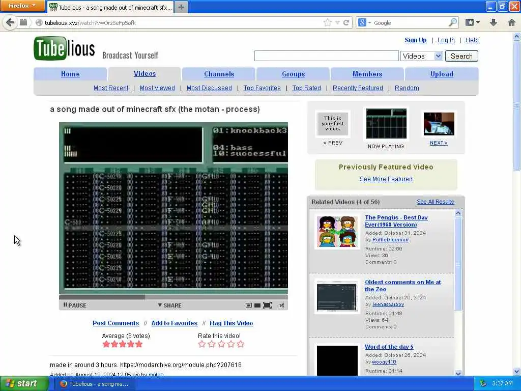Image resolution: width=521 pixels, height=391 pixels.
Task: Click the Log In link
Action: (446, 40)
